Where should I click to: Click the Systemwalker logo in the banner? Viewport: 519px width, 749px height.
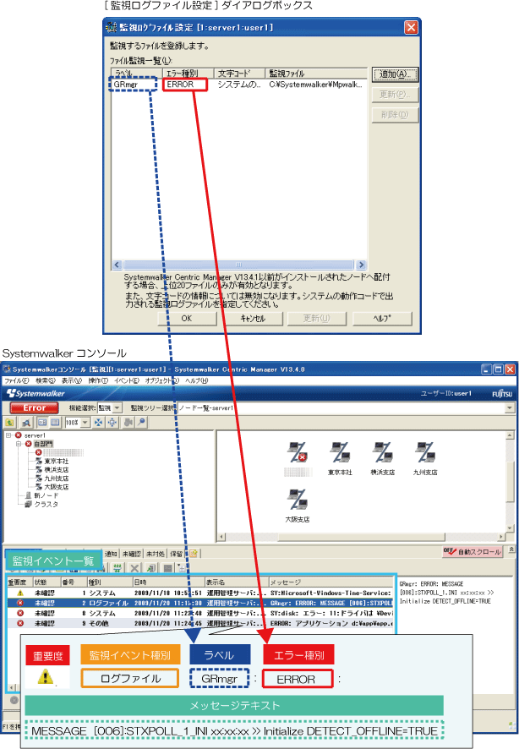pyautogui.click(x=36, y=394)
